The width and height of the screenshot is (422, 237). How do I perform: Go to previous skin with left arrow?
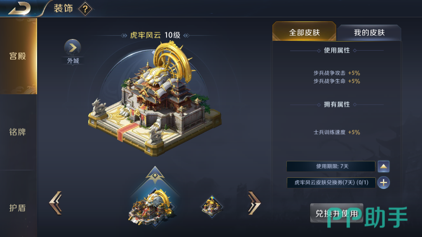56,203
